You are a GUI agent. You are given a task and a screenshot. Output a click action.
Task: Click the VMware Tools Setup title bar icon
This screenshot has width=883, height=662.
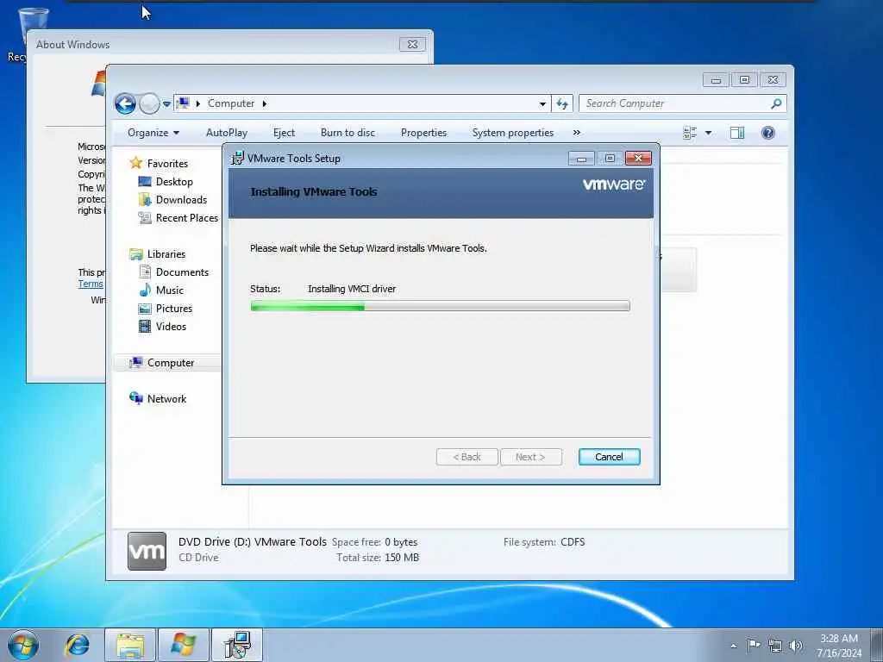(238, 159)
